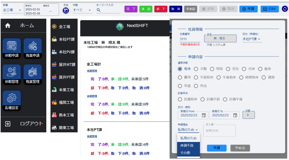Click the 今日 calendar icon
The height and width of the screenshot is (160, 289).
66,10
